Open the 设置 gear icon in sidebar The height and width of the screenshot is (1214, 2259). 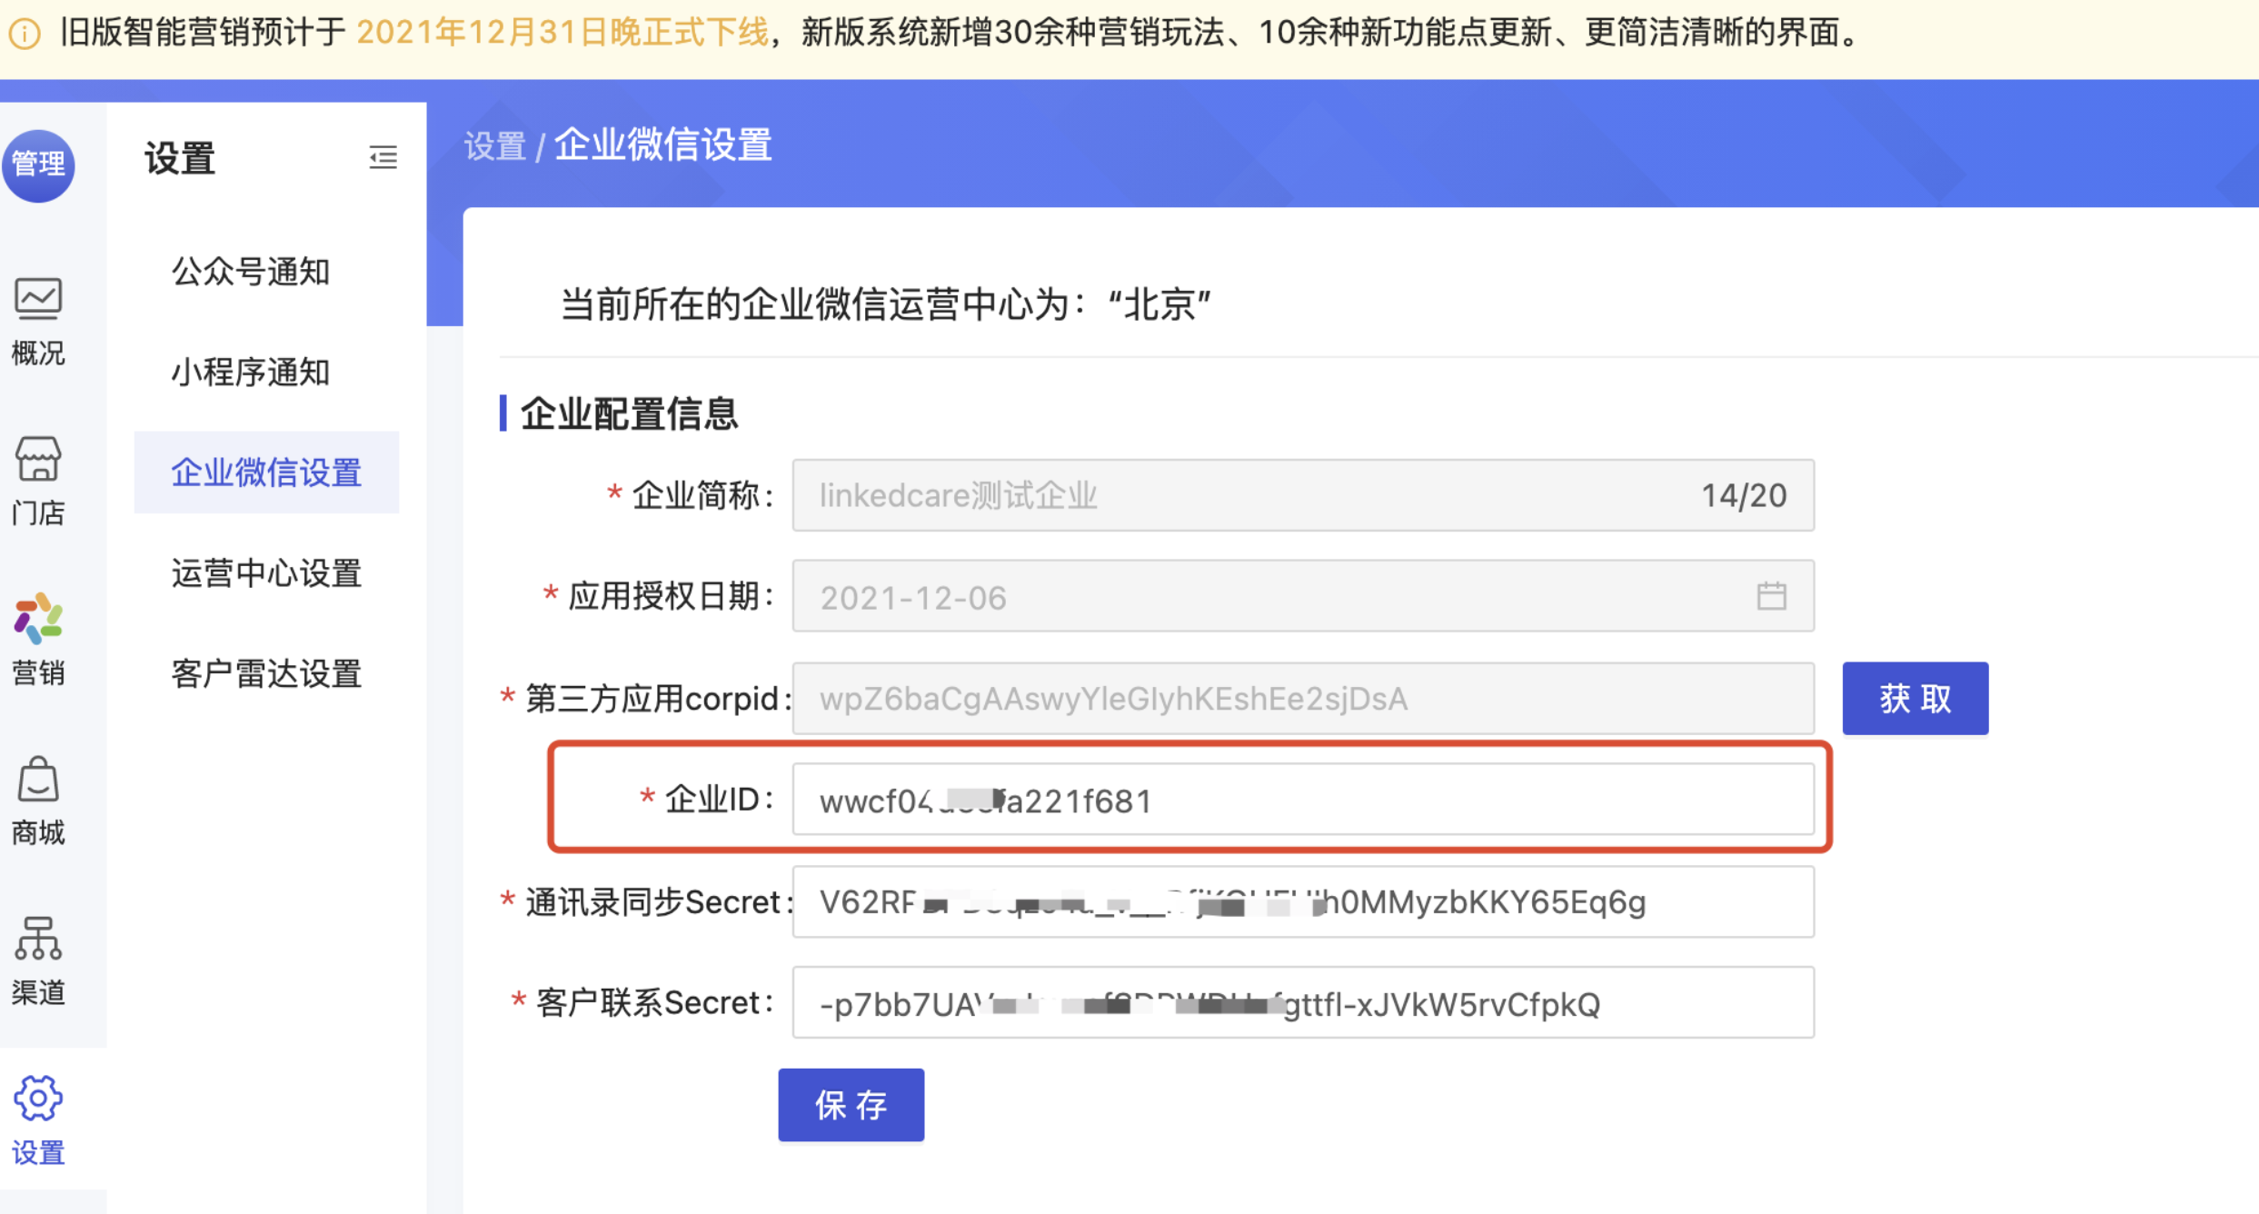click(38, 1099)
